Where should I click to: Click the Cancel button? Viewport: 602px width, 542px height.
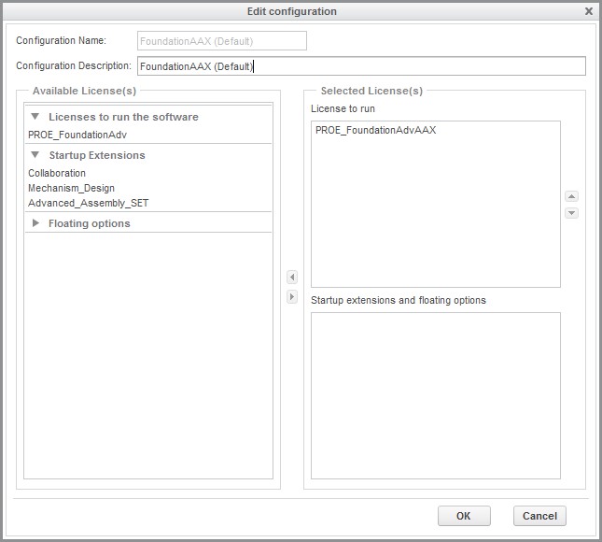click(x=539, y=516)
